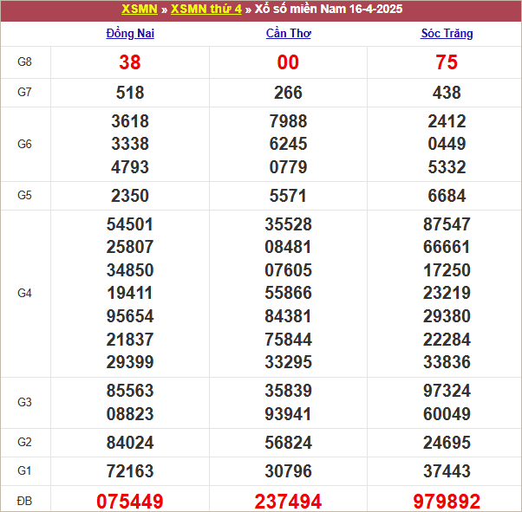Click G3 number 97324
This screenshot has height=512, width=522.
(x=447, y=391)
